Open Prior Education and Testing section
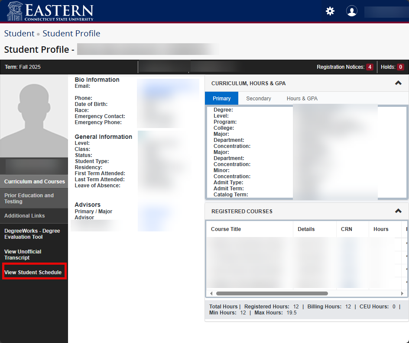The width and height of the screenshot is (409, 343). point(29,199)
